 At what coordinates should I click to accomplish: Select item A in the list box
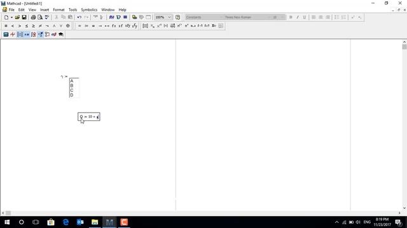tap(72, 81)
